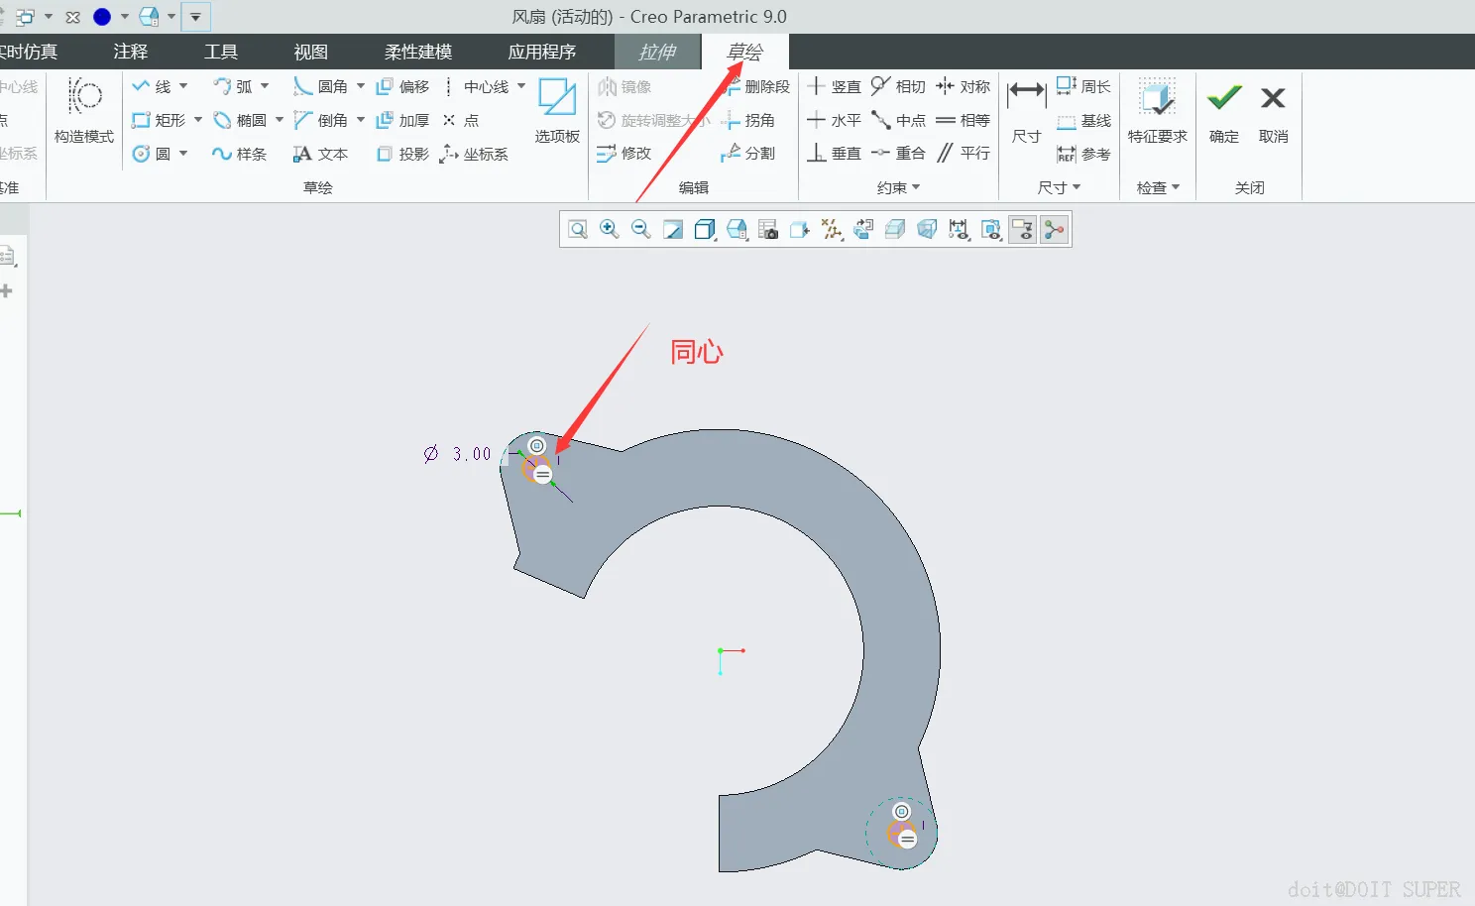Click the 椭圆 ellipse sketch tool

click(240, 120)
